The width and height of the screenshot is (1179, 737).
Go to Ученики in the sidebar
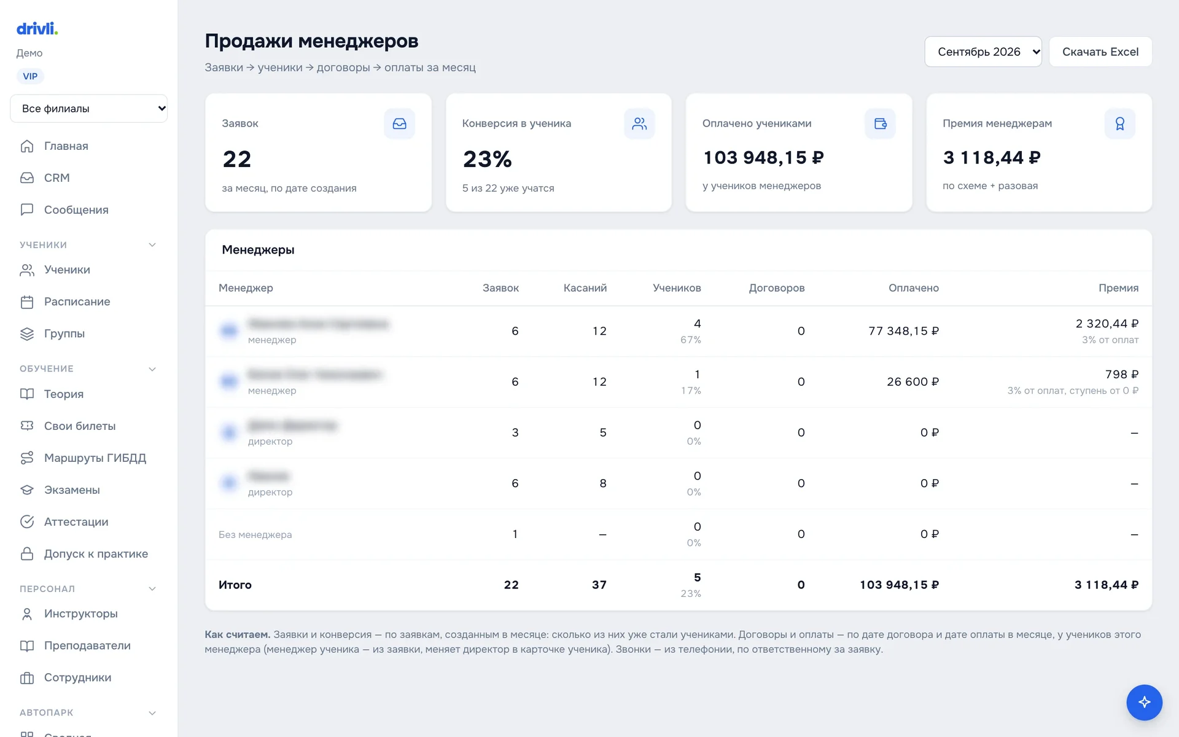[89, 270]
